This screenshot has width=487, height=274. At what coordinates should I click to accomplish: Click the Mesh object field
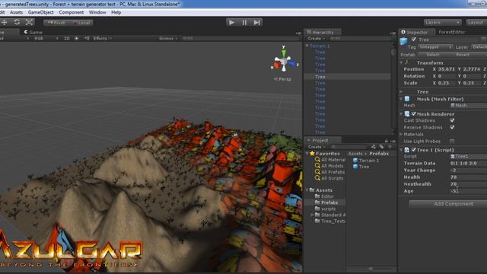click(469, 105)
